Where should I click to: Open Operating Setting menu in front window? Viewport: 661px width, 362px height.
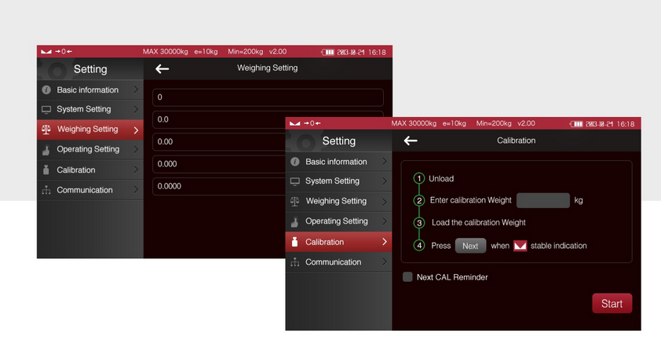pos(338,221)
